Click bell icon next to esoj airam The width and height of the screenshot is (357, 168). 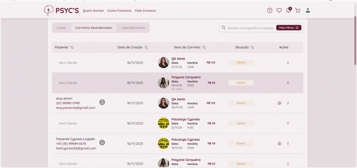pos(102,102)
